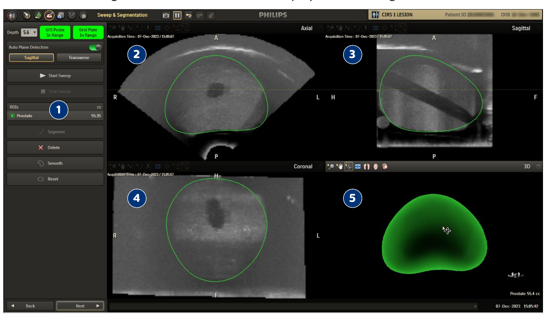The image size is (547, 322).
Task: Click the blue reset view icon in 3D toolbar
Action: 358,166
